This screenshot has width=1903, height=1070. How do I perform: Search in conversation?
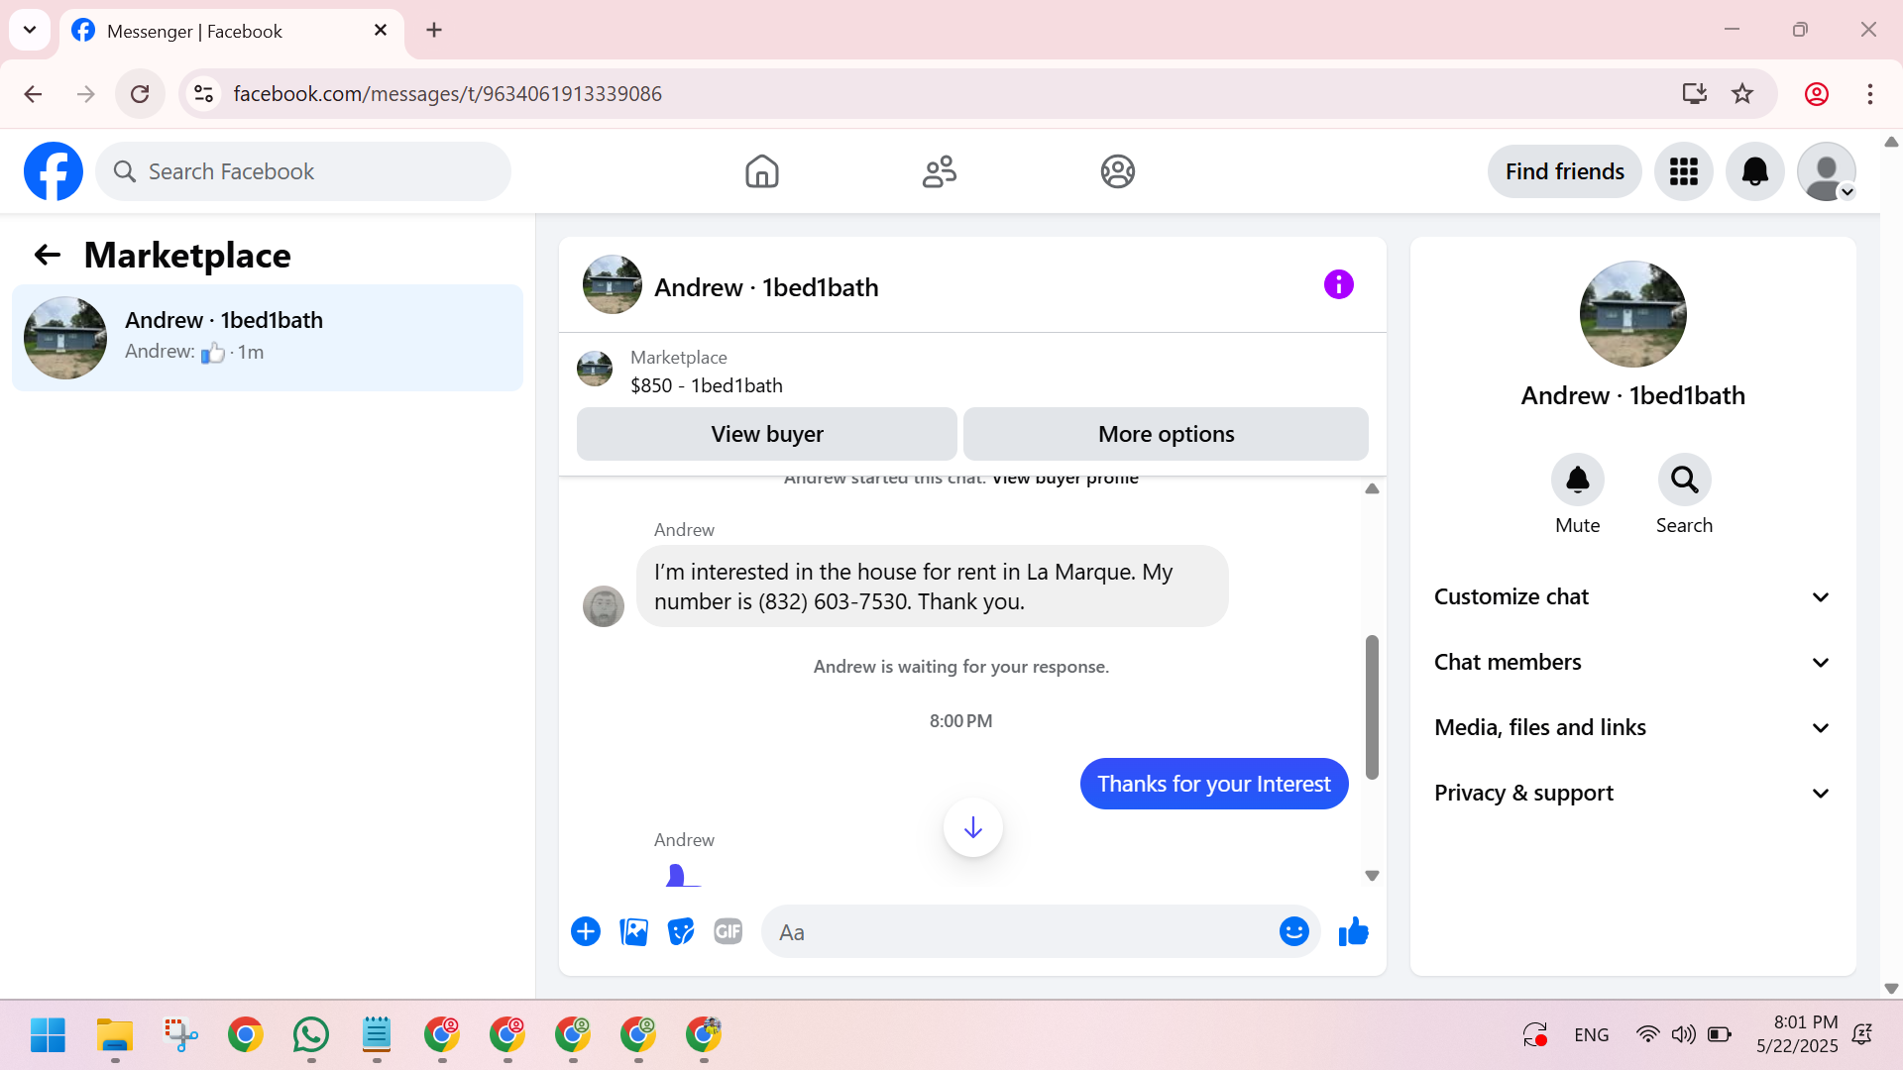pyautogui.click(x=1684, y=480)
